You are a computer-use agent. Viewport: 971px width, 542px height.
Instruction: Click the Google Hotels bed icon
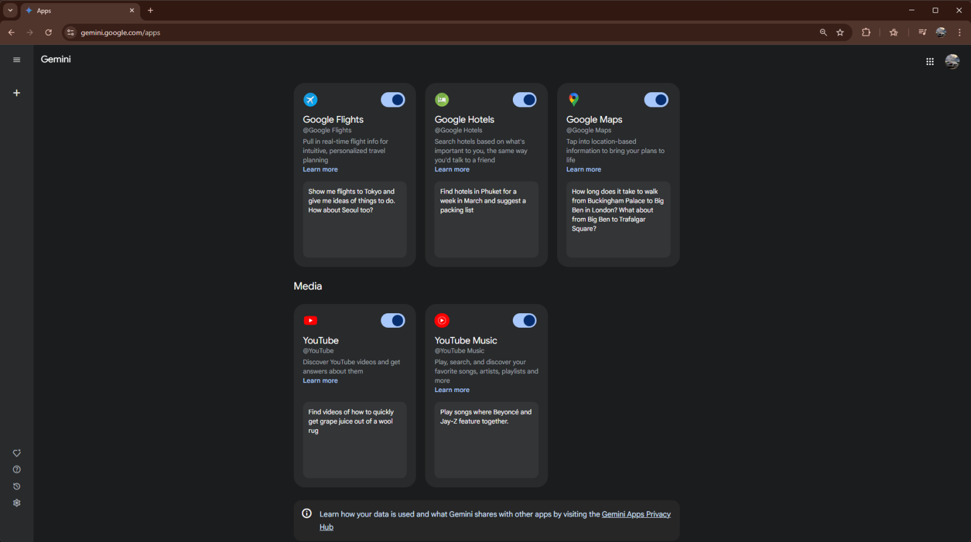click(x=442, y=100)
